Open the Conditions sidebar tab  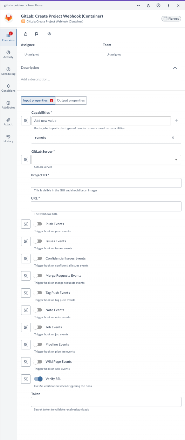pyautogui.click(x=8, y=88)
